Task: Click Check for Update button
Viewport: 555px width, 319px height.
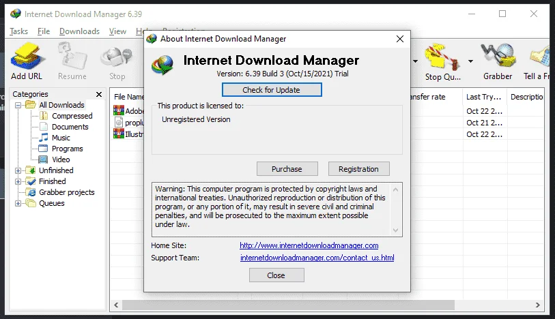Action: click(272, 90)
